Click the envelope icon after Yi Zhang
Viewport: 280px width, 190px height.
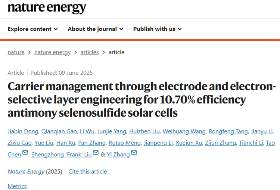pos(134,153)
